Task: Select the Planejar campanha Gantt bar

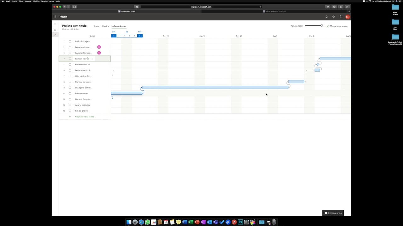Action: pyautogui.click(x=296, y=82)
